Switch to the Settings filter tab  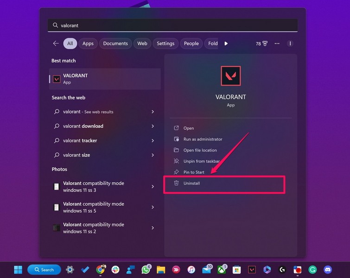pyautogui.click(x=165, y=43)
